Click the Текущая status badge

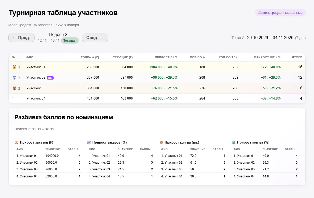[70, 41]
